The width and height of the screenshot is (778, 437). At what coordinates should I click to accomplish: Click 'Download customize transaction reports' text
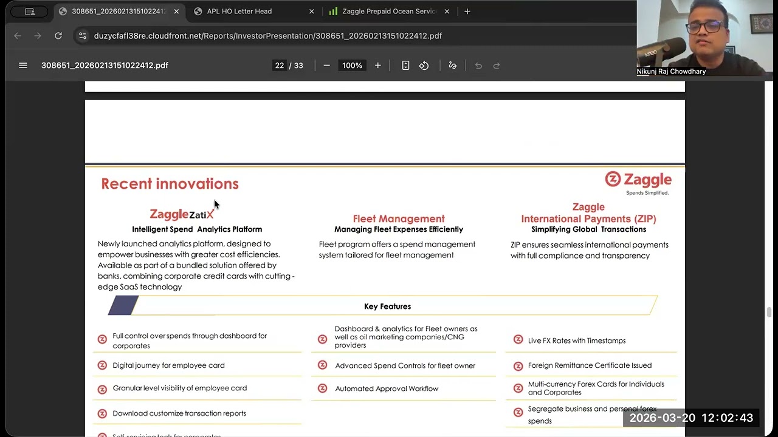click(179, 413)
